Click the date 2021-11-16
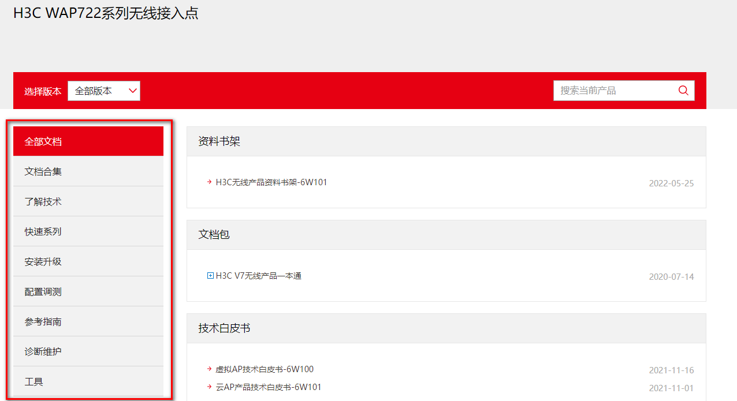 pyautogui.click(x=671, y=370)
